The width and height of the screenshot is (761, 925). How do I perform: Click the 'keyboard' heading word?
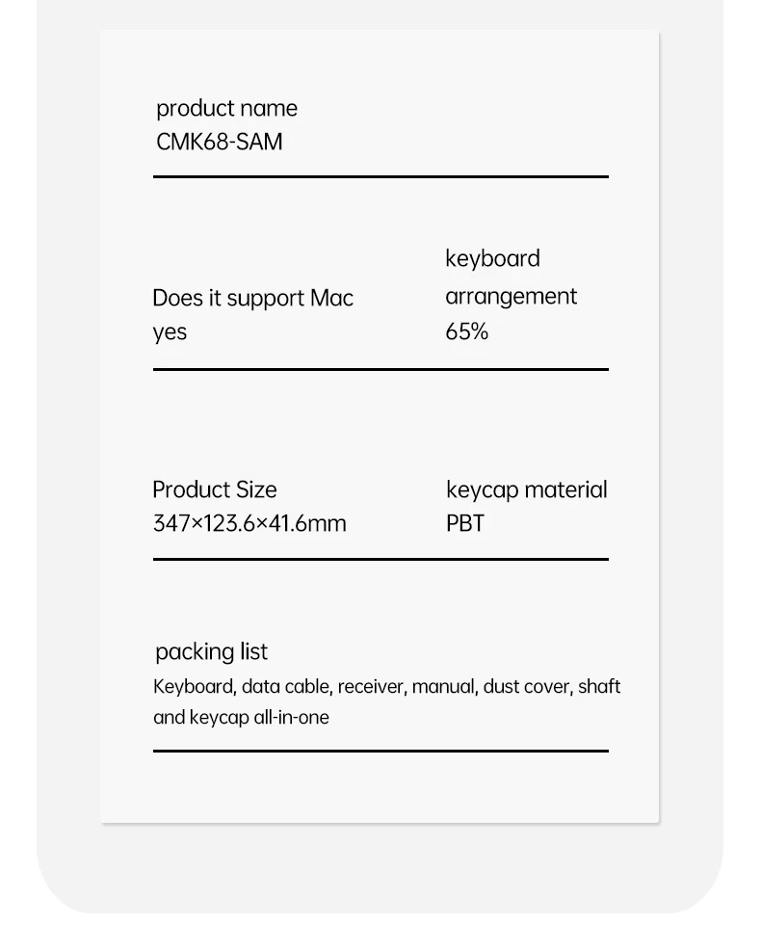tap(492, 259)
